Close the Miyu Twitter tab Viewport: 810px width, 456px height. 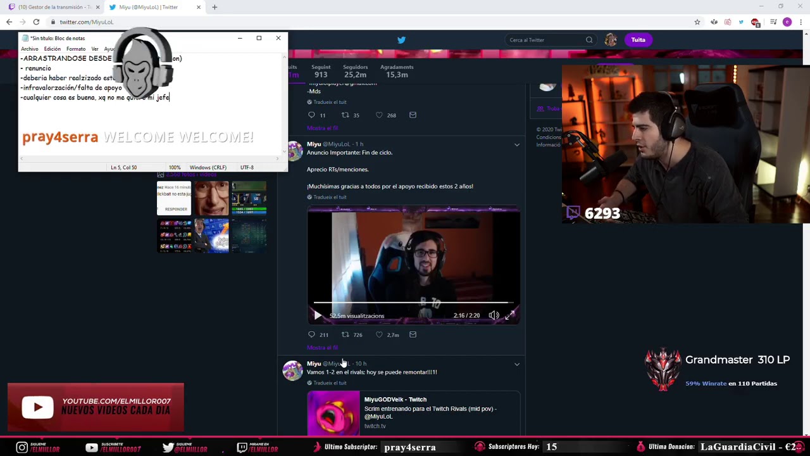pos(199,7)
